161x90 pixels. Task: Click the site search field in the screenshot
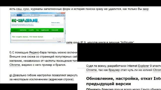click(x=57, y=25)
